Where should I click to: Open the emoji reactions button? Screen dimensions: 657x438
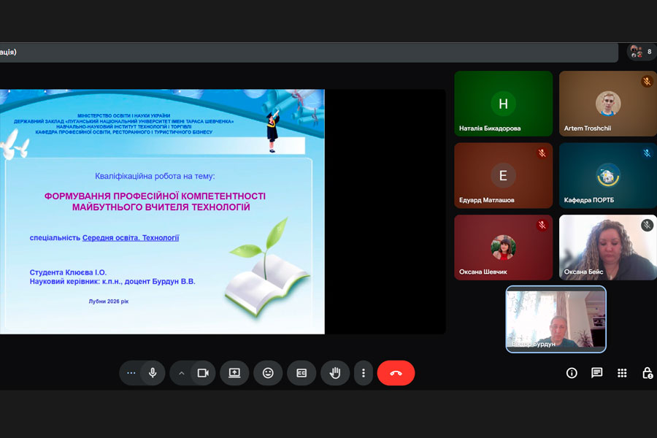click(x=268, y=372)
